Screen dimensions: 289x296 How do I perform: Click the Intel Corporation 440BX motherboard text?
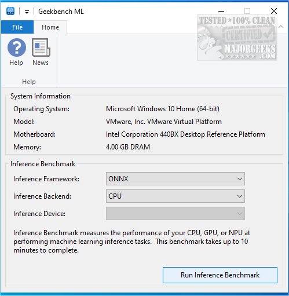pyautogui.click(x=185, y=134)
